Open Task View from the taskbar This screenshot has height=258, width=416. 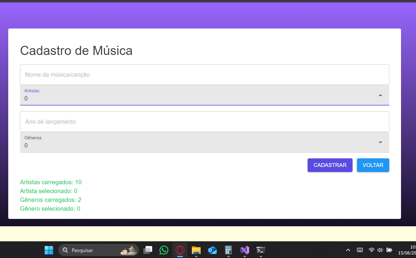coord(148,250)
